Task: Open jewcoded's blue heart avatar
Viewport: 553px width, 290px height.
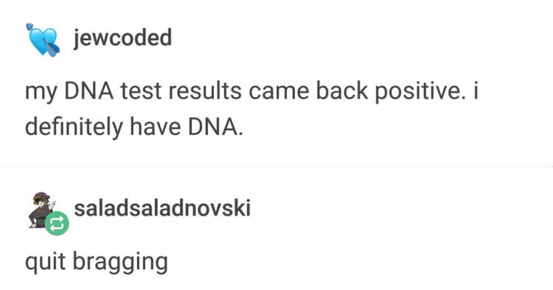Action: click(43, 40)
